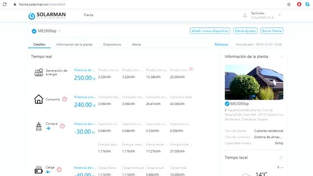Click Añadir nuevo dispositivo button

(210, 31)
